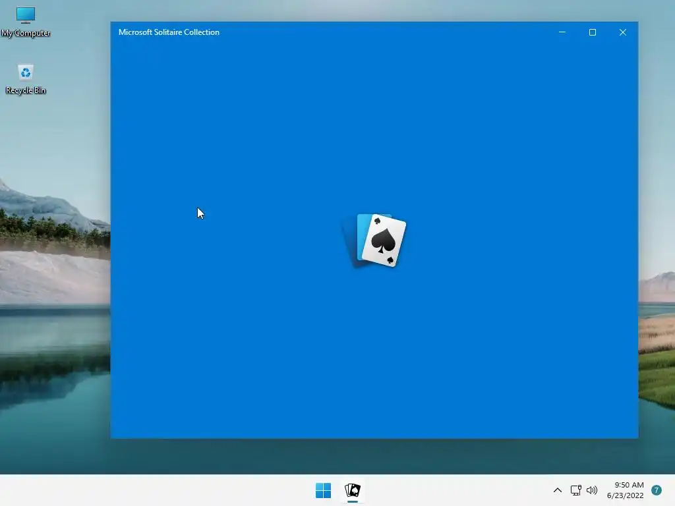Image resolution: width=675 pixels, height=506 pixels.
Task: Minimize the Microsoft Solitaire Collection window
Action: tap(562, 32)
